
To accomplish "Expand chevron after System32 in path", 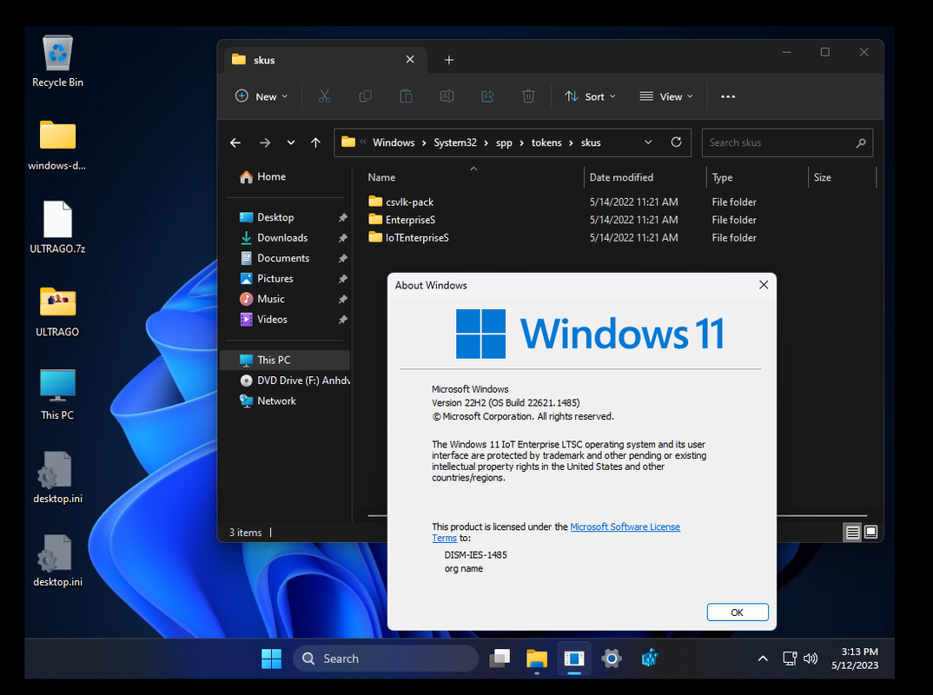I will 486,142.
